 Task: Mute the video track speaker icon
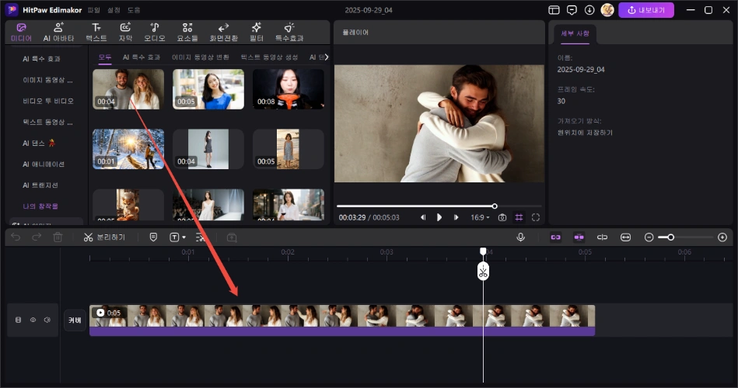47,320
